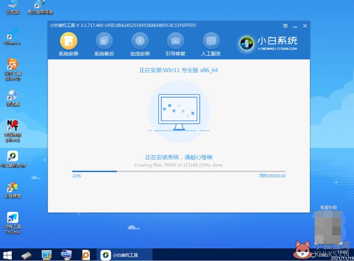This screenshot has height=261, width=354.
Task: Open 再次启用网络 desktop shortcut
Action: point(40,7)
